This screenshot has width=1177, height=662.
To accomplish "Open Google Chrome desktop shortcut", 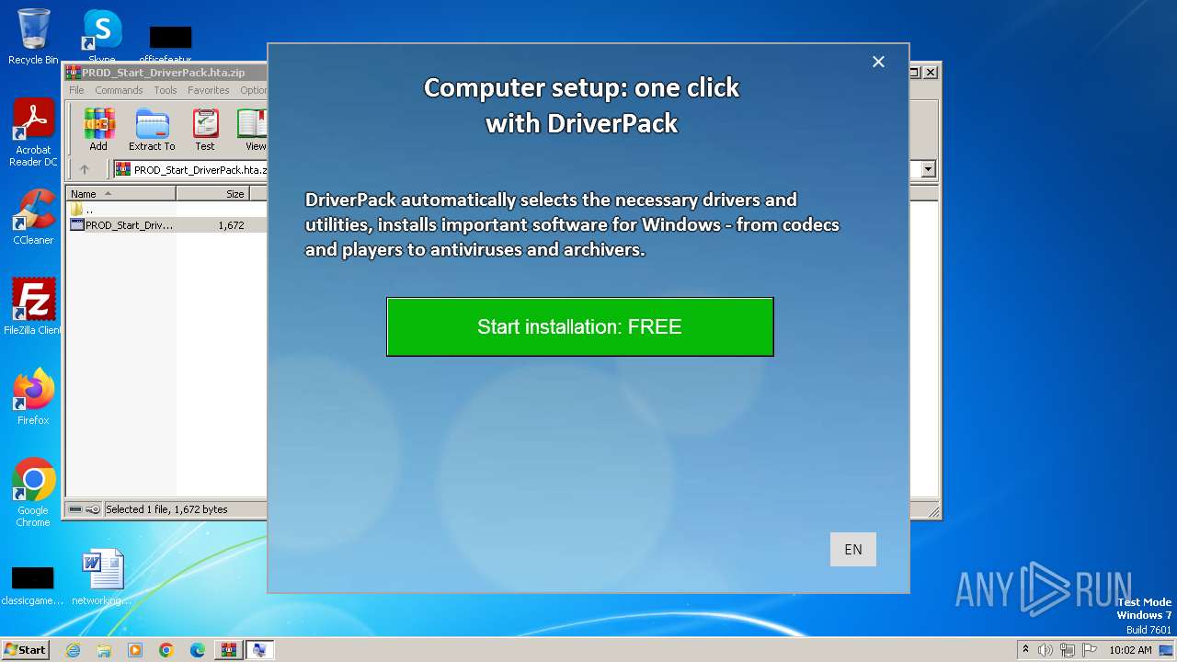I will pyautogui.click(x=33, y=493).
